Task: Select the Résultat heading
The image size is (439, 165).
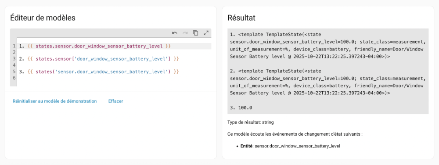Action: click(x=241, y=18)
